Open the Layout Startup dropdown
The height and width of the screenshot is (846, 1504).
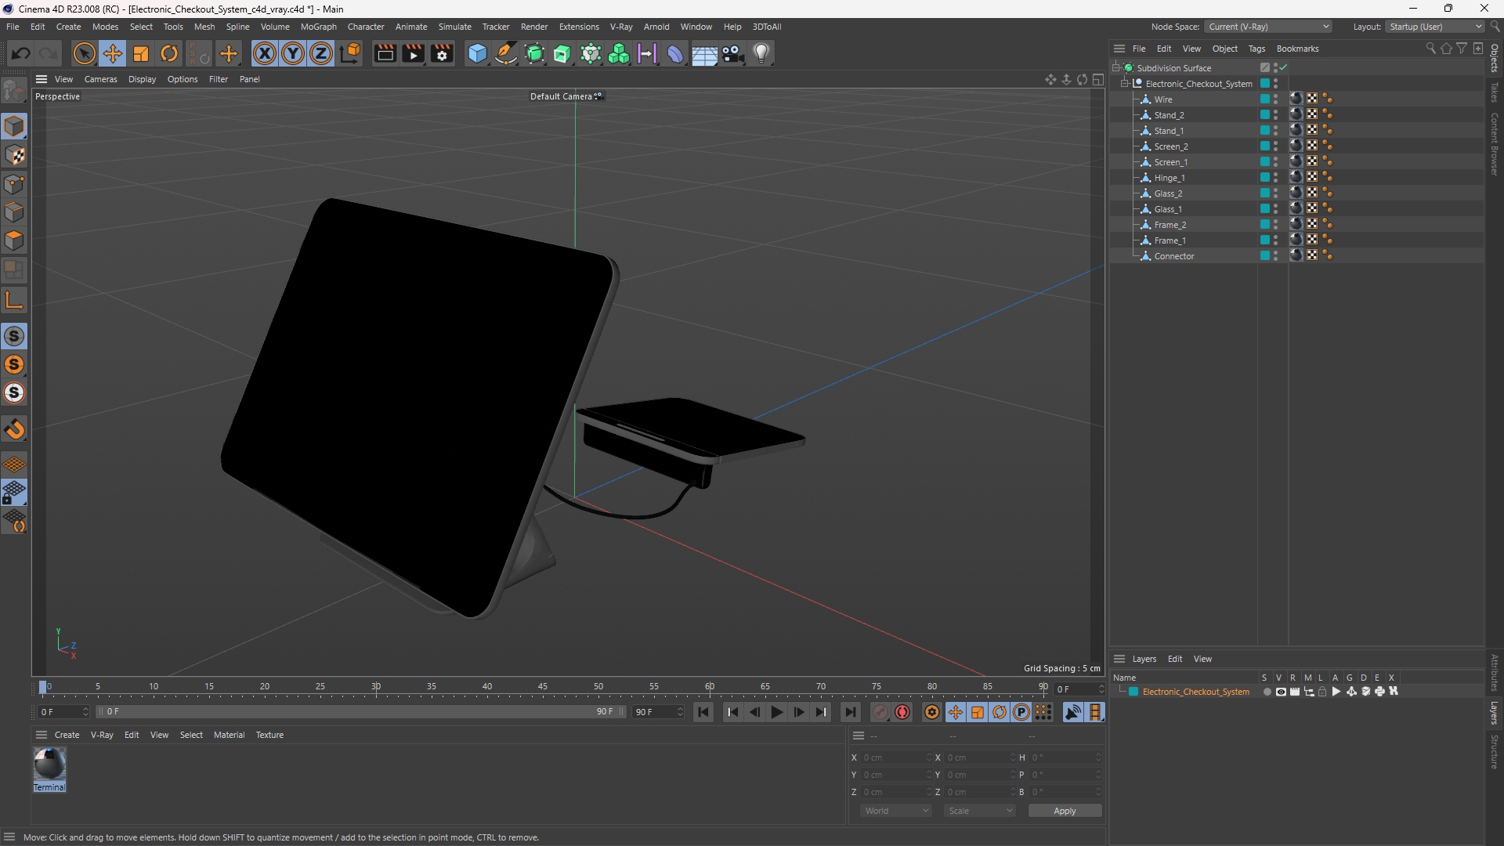pos(1436,27)
